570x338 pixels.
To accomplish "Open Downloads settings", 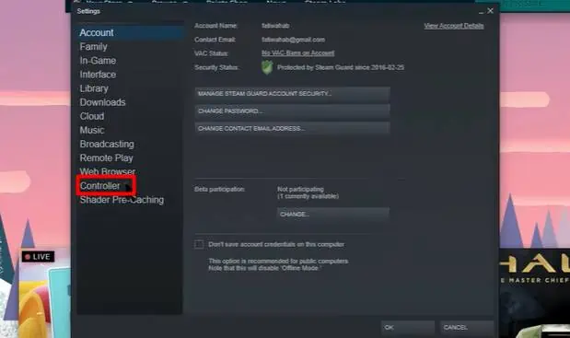I will 102,102.
